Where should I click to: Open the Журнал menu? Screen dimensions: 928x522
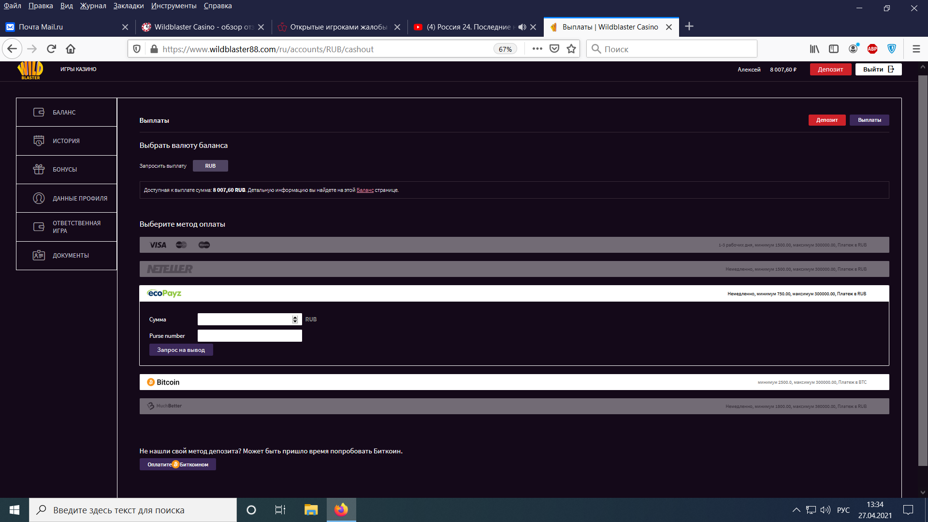(93, 6)
